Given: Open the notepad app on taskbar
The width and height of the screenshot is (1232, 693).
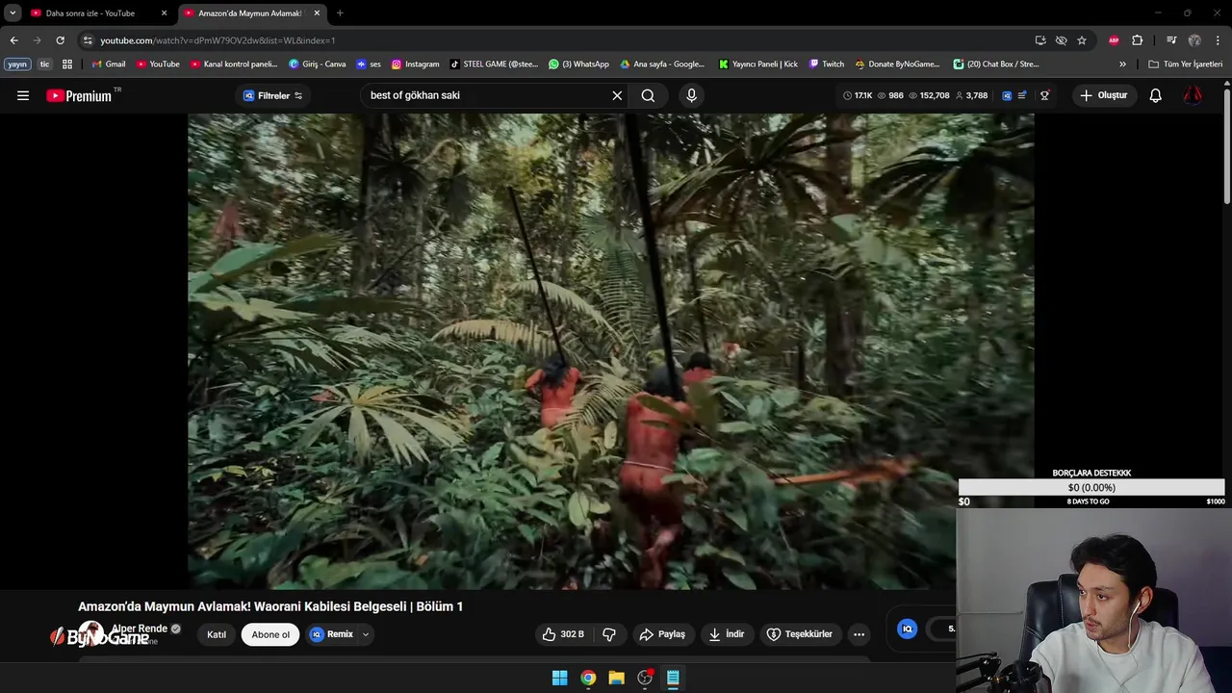Looking at the screenshot, I should [x=673, y=678].
